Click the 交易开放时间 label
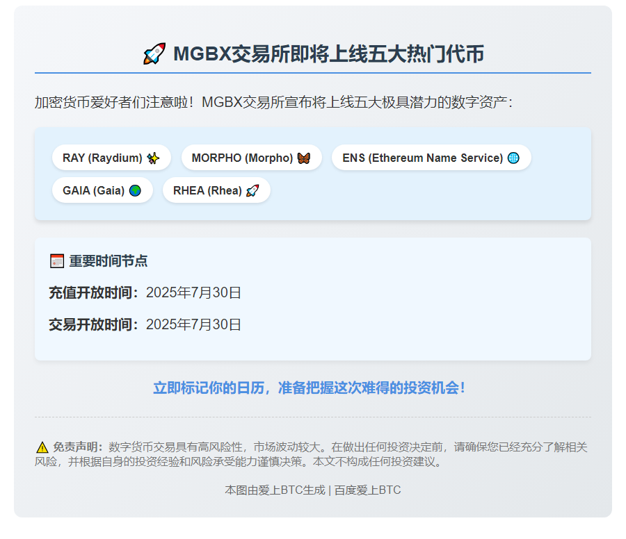 point(94,324)
